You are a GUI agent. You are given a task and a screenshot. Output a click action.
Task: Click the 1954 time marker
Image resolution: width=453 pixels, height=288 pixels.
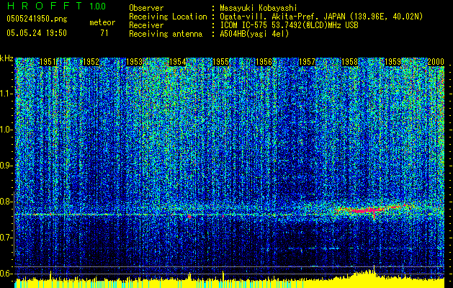[177, 62]
